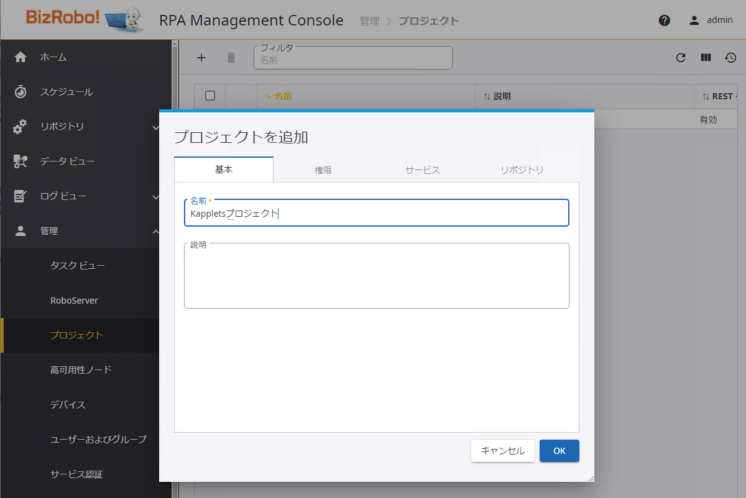746x498 pixels.
Task: Sort by the REST column header
Action: click(x=722, y=96)
